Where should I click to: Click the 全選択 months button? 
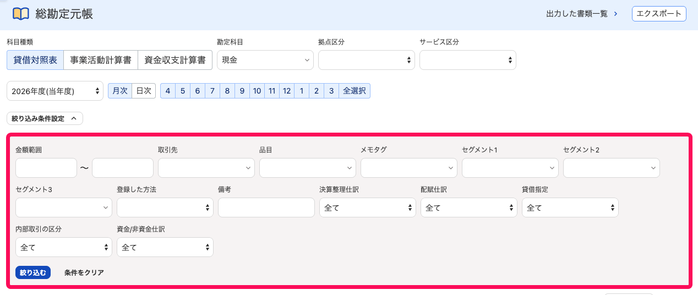(x=355, y=91)
